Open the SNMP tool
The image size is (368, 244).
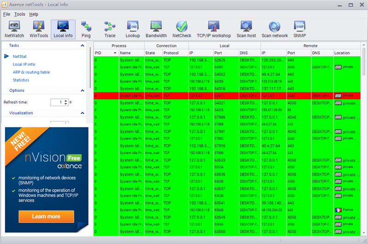300,29
